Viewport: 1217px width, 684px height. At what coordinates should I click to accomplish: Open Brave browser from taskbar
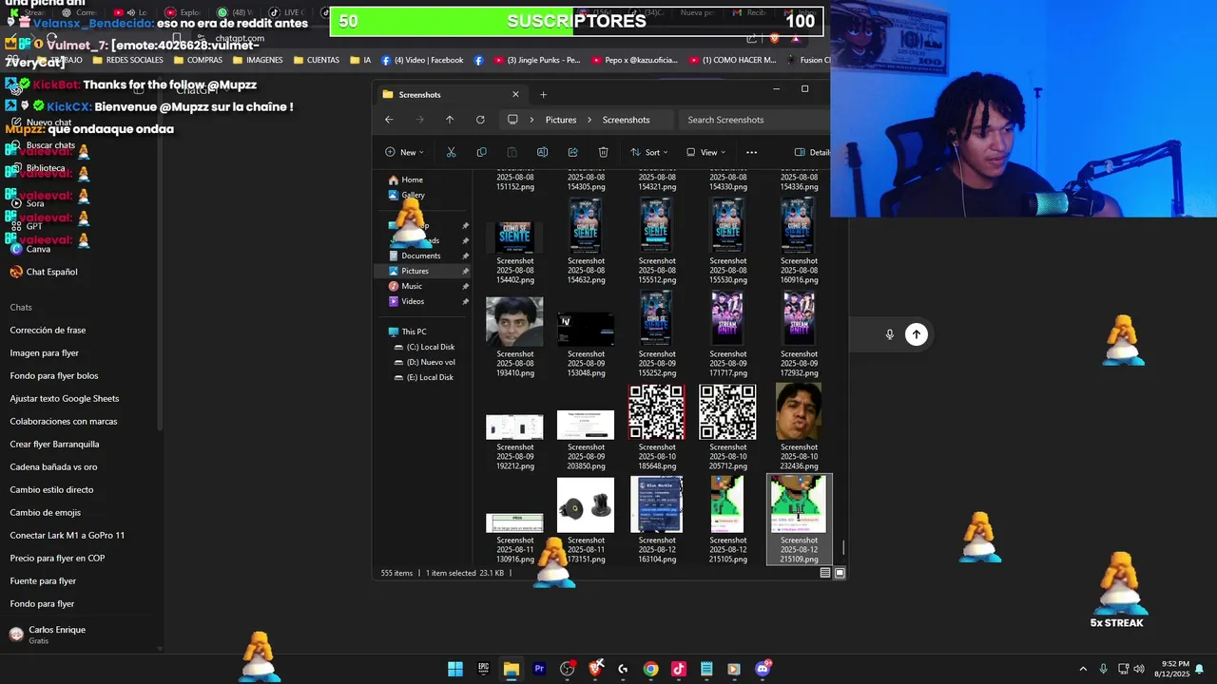click(595, 669)
